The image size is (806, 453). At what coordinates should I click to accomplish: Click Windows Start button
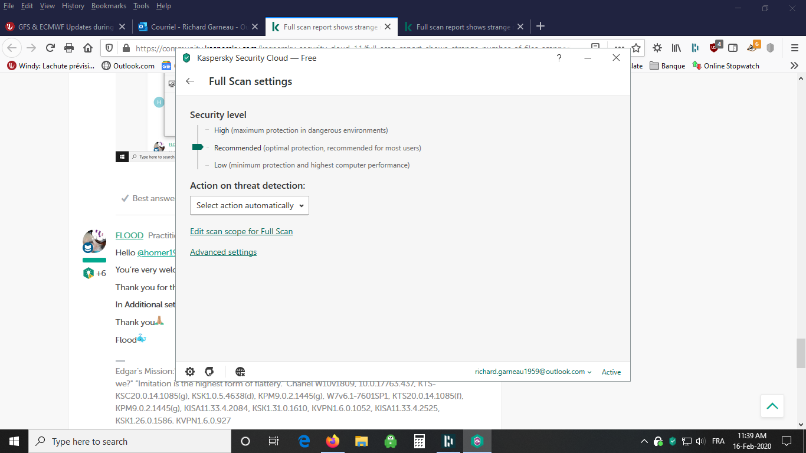[x=14, y=441]
